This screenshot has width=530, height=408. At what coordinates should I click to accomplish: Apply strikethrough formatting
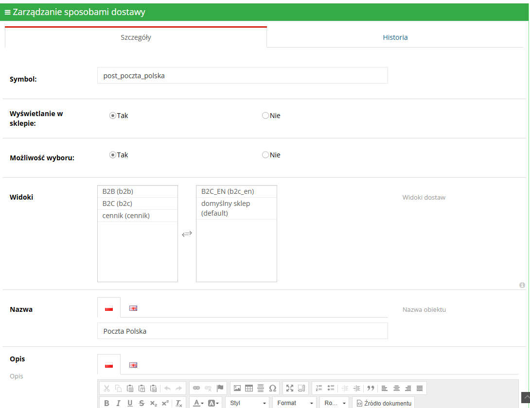pyautogui.click(x=141, y=403)
